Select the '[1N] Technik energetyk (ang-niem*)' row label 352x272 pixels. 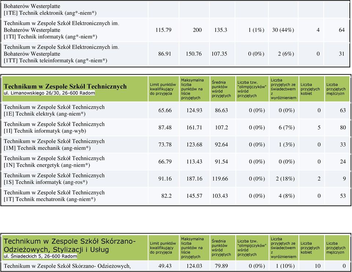tap(47, 165)
